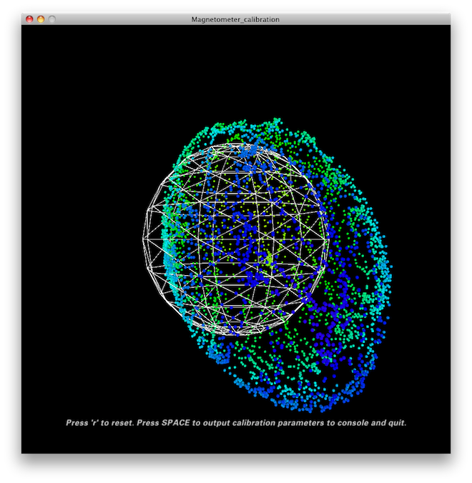The image size is (472, 483).
Task: Click the grayed-out zoom window button
Action: tap(52, 19)
